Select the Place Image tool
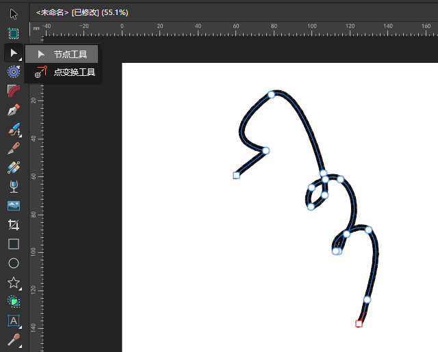Image resolution: width=438 pixels, height=352 pixels. click(x=14, y=206)
